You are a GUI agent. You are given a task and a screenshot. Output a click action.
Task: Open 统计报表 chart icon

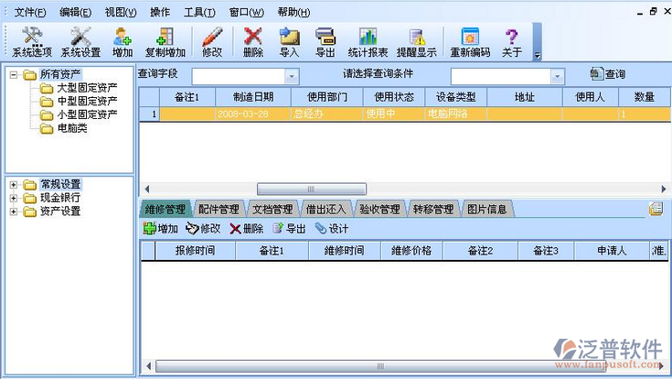pos(368,42)
